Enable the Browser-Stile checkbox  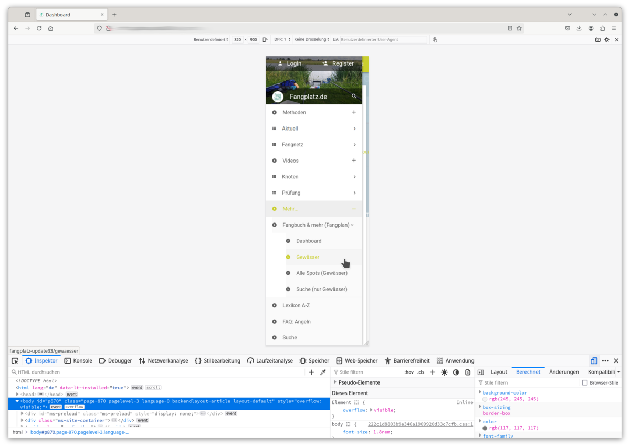[x=584, y=383]
